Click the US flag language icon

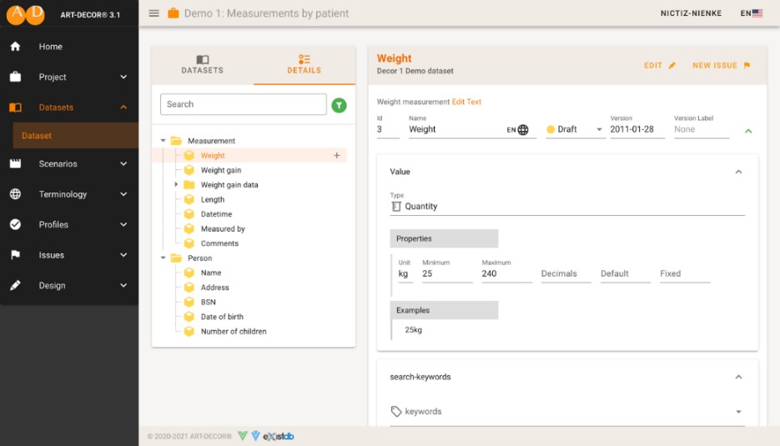click(x=757, y=13)
